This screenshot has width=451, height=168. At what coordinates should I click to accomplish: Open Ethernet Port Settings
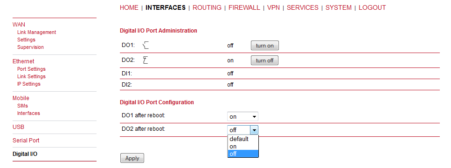(31, 69)
